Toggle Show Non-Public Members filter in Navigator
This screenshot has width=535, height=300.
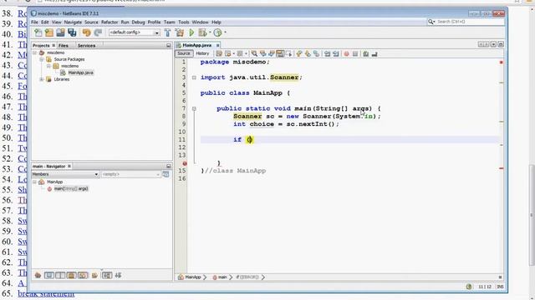[72, 275]
